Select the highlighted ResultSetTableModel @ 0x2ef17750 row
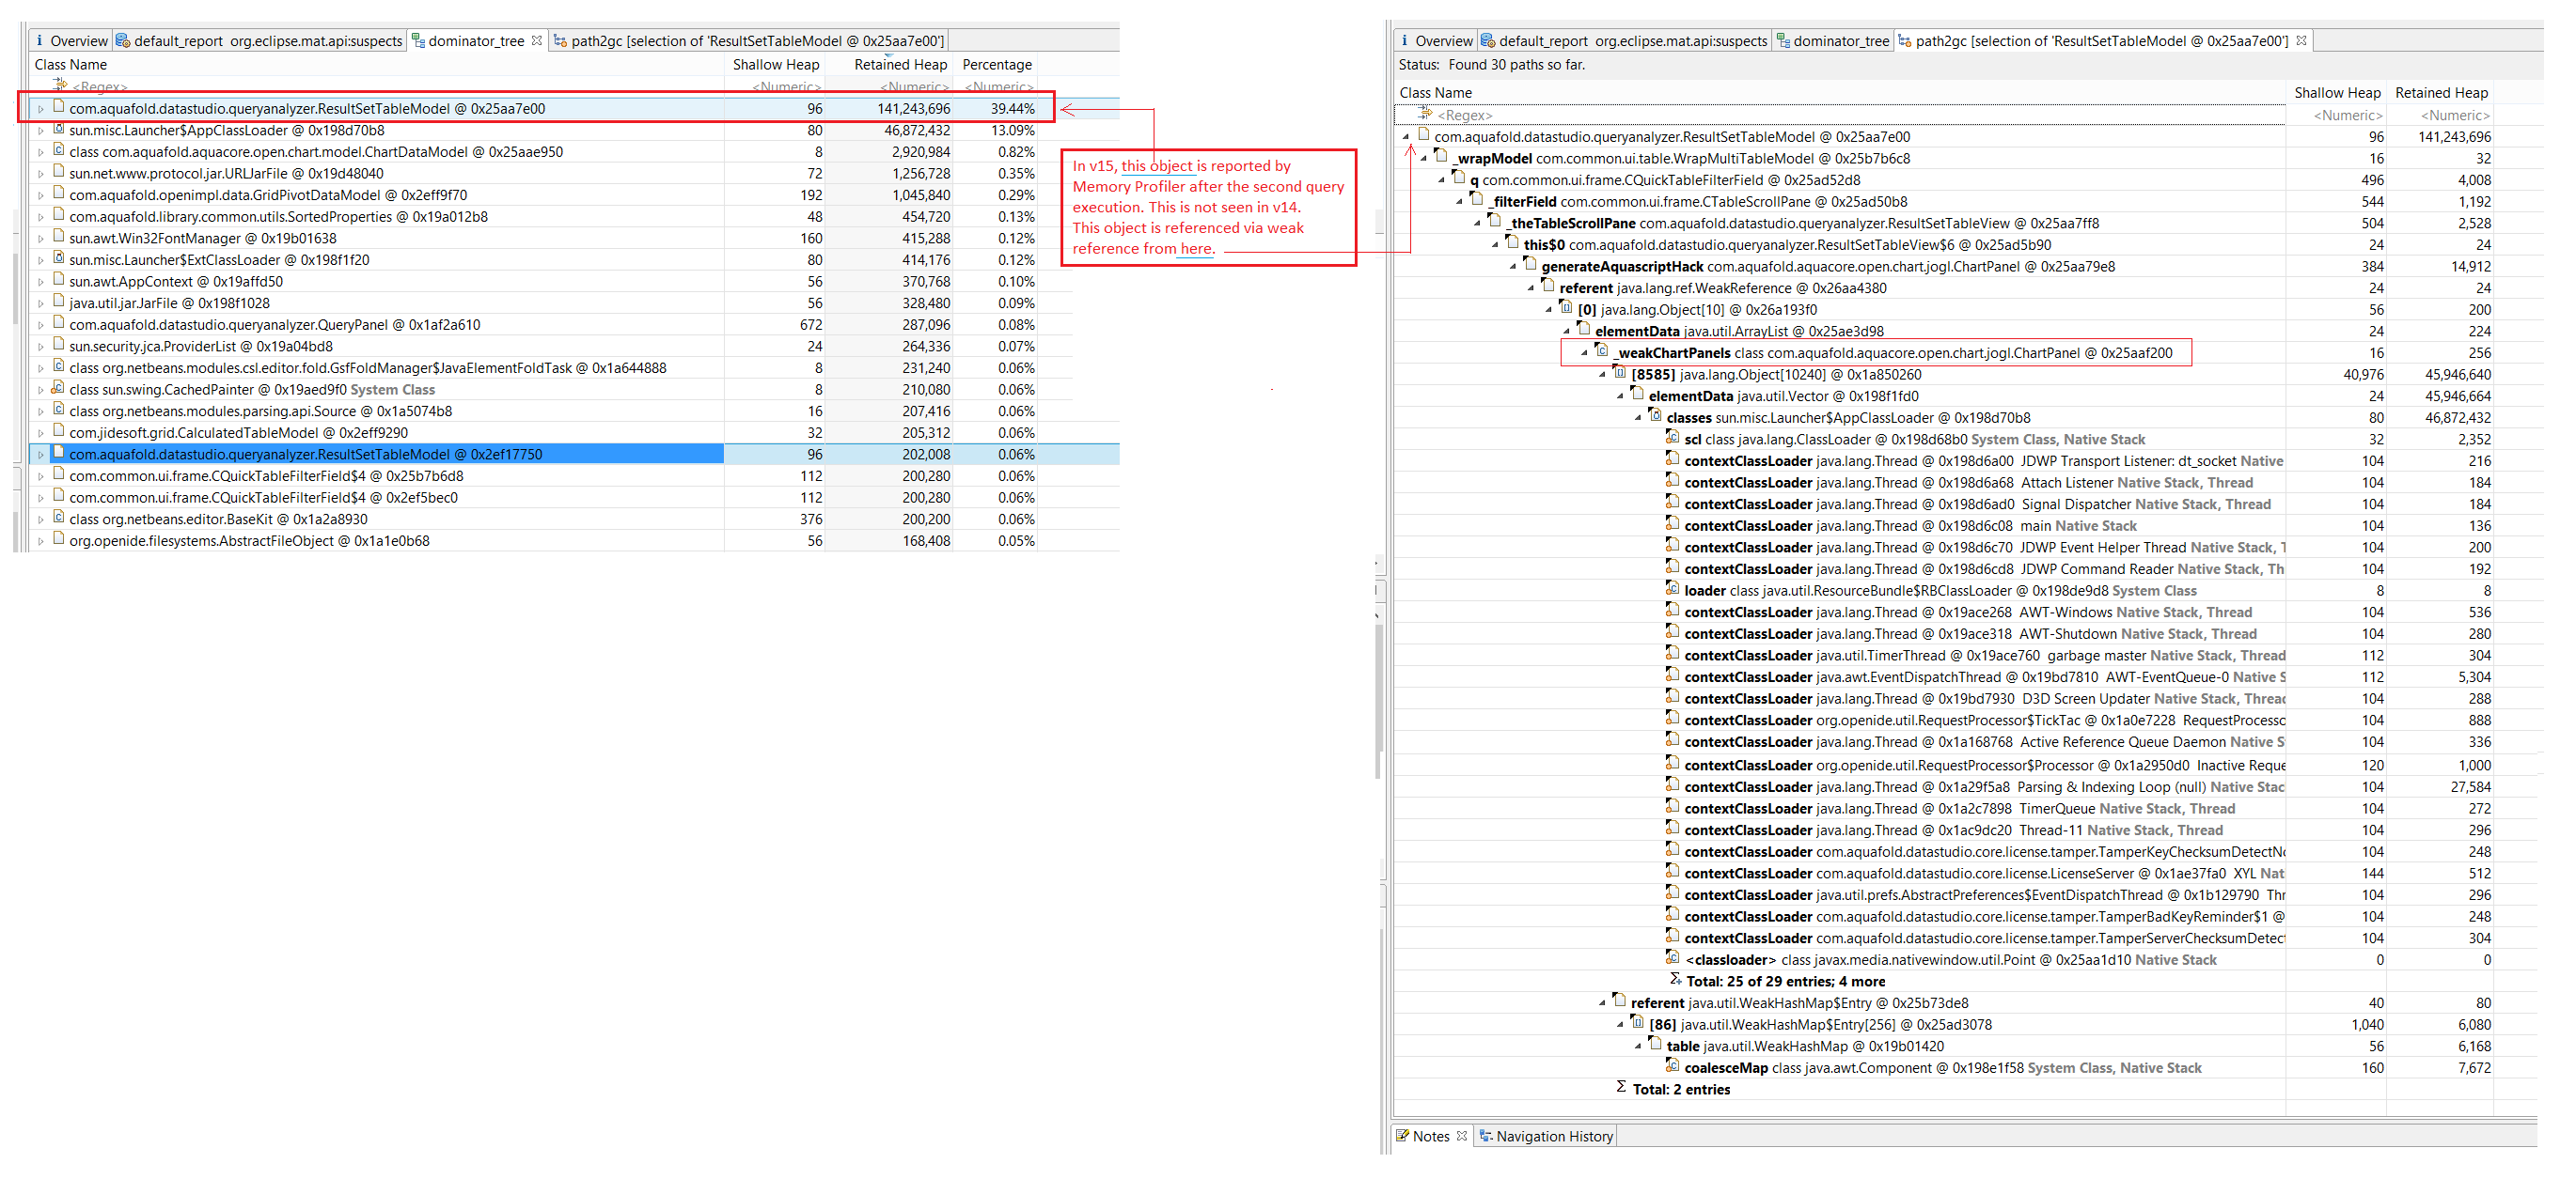The width and height of the screenshot is (2576, 1179). (305, 455)
